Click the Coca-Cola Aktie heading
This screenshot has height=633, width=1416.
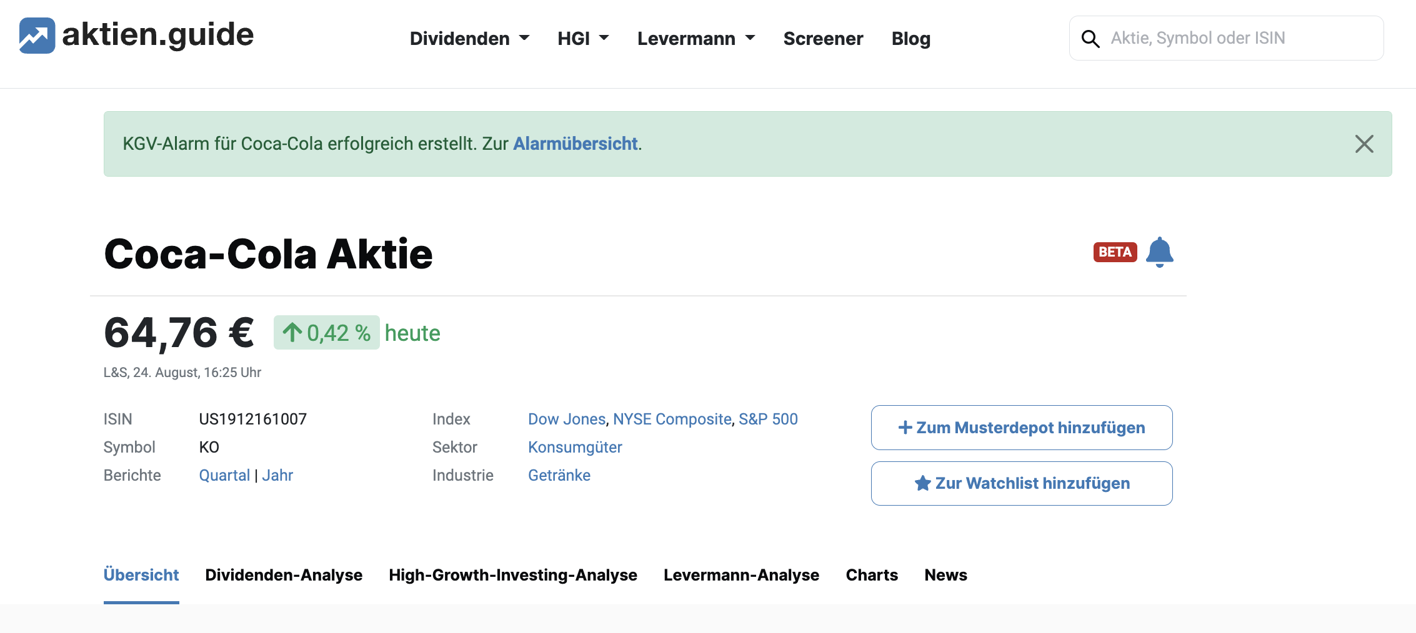pos(268,255)
